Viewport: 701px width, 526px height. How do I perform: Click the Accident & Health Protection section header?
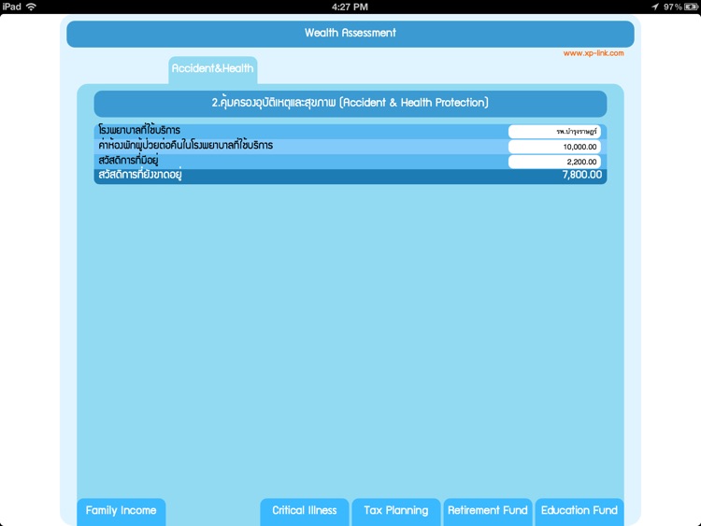350,103
